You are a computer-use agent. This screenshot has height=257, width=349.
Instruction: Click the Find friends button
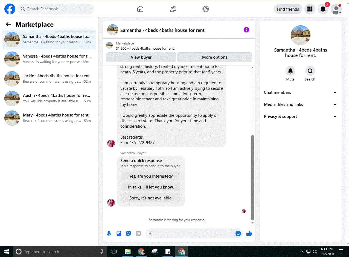288,9
